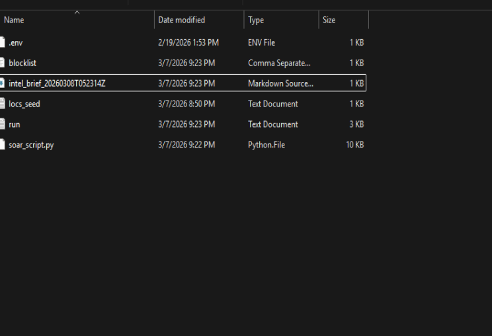Image resolution: width=492 pixels, height=336 pixels.
Task: Click the Markdown Source type entry
Action: point(280,83)
